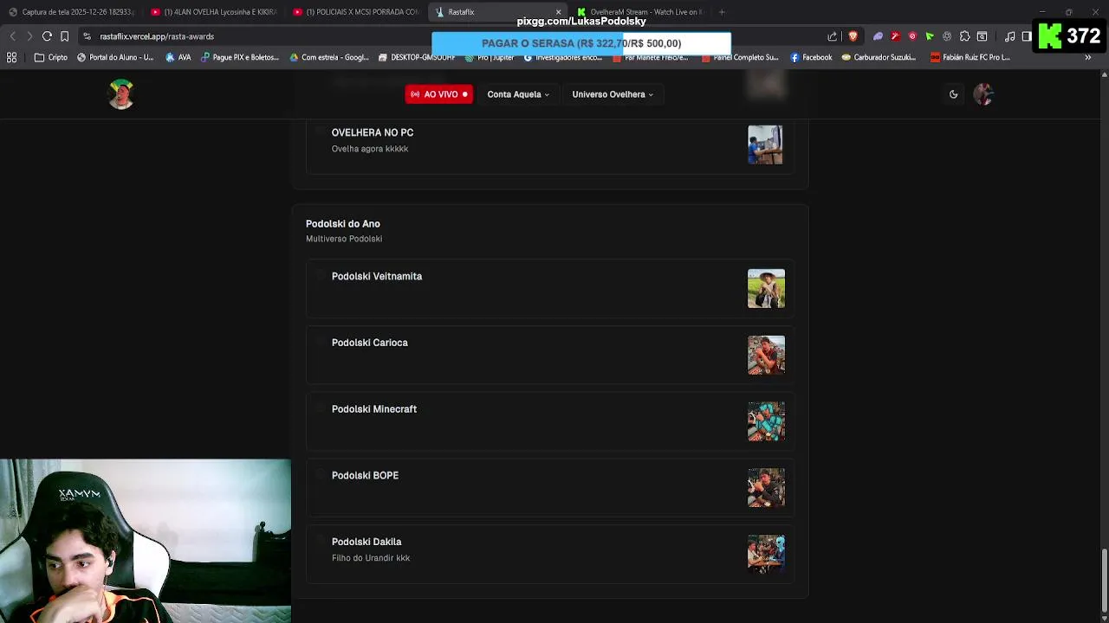Viewport: 1109px width, 623px height.
Task: Switch to POLICIAIS X MCSI tab
Action: point(356,12)
